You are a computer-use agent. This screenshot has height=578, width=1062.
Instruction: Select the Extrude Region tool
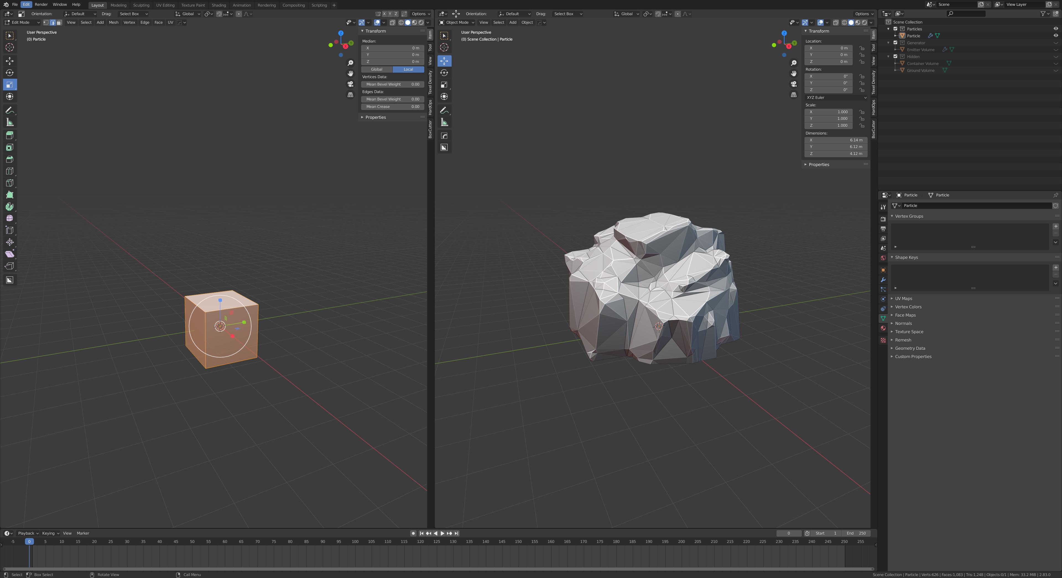9,136
